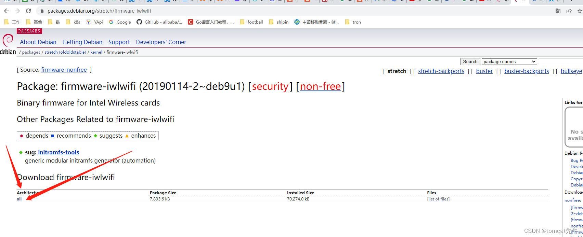Go to the packages breadcrumb link

31,52
